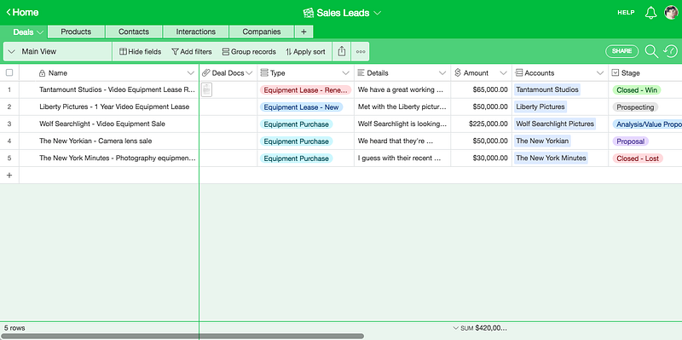682x340 pixels.
Task: Toggle the select-all rows checkbox
Action: click(x=9, y=72)
